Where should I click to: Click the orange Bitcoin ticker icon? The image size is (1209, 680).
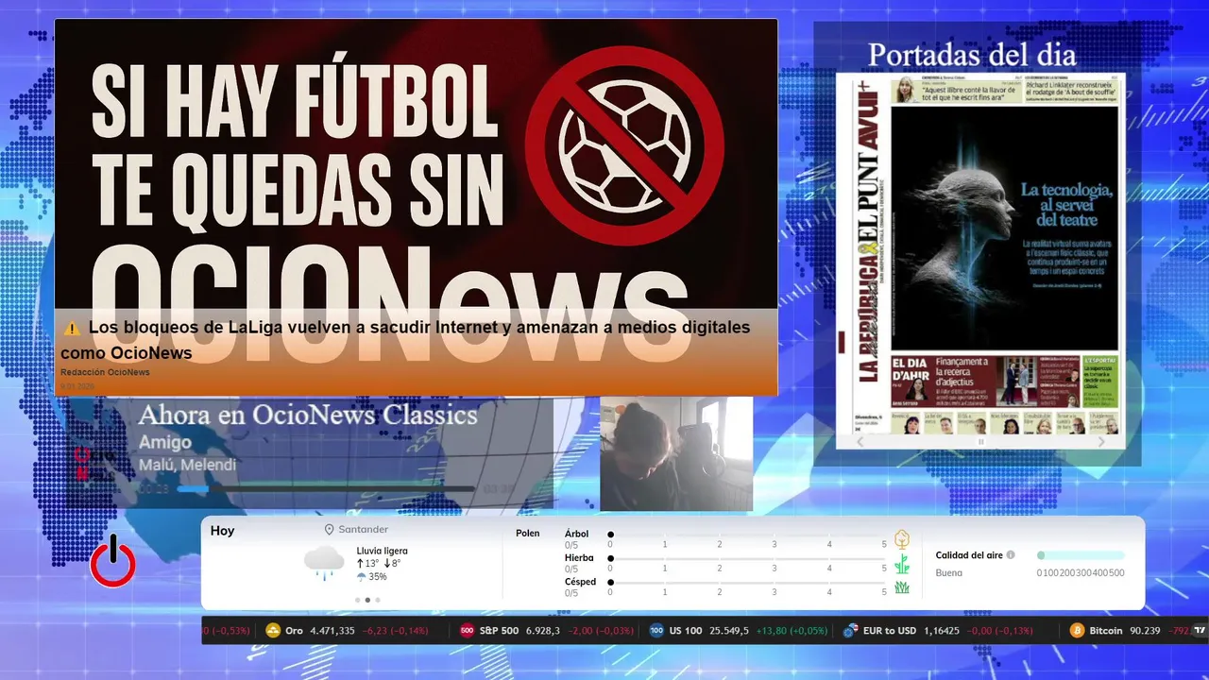pos(1077,630)
